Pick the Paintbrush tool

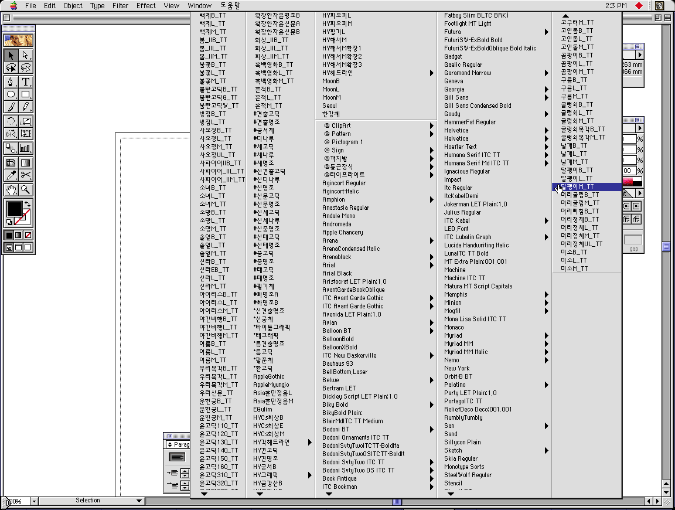(x=11, y=107)
